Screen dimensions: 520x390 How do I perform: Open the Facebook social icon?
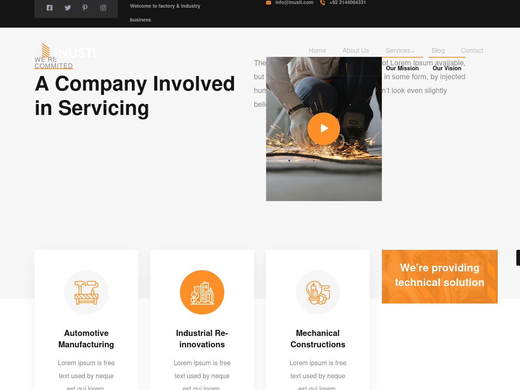[50, 8]
